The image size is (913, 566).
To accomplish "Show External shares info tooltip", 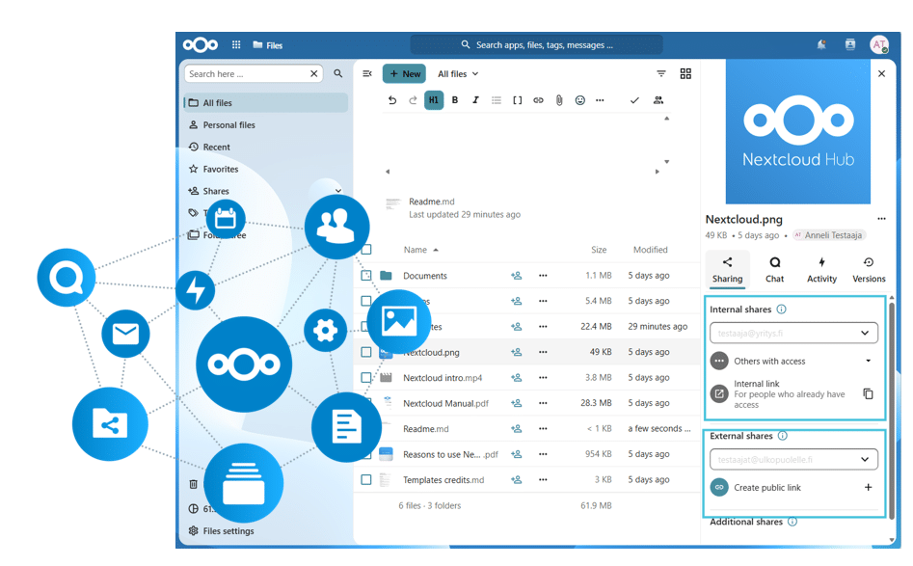I will click(x=783, y=436).
